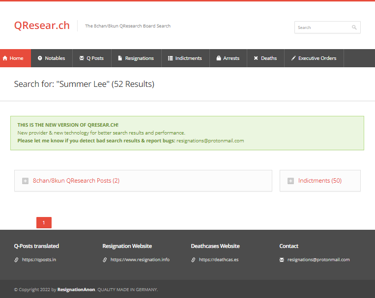Click the Q Posts envelope icon

(82, 58)
